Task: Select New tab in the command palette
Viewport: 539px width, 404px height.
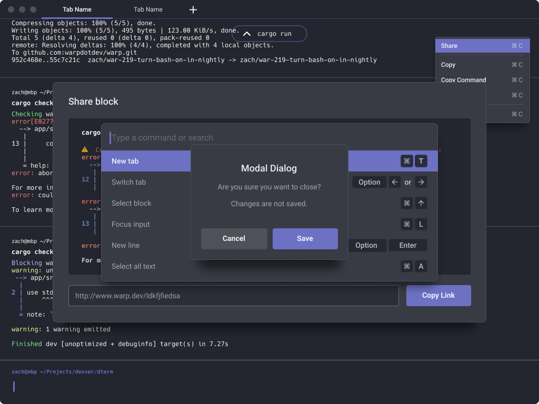Action: click(125, 161)
